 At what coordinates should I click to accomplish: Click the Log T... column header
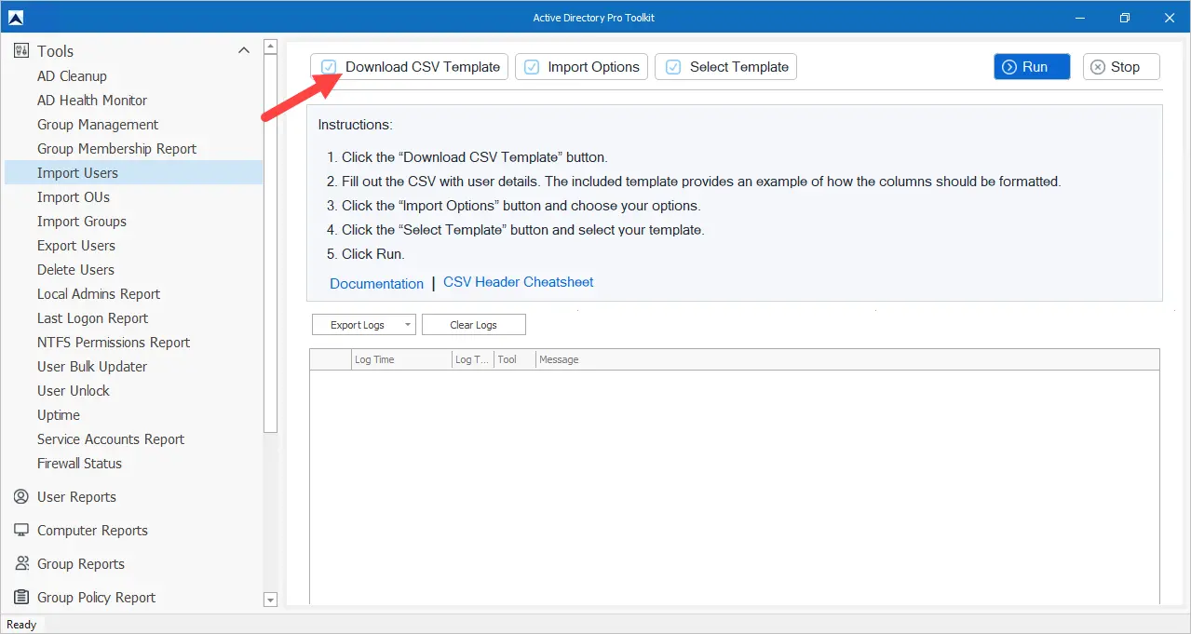click(x=473, y=359)
